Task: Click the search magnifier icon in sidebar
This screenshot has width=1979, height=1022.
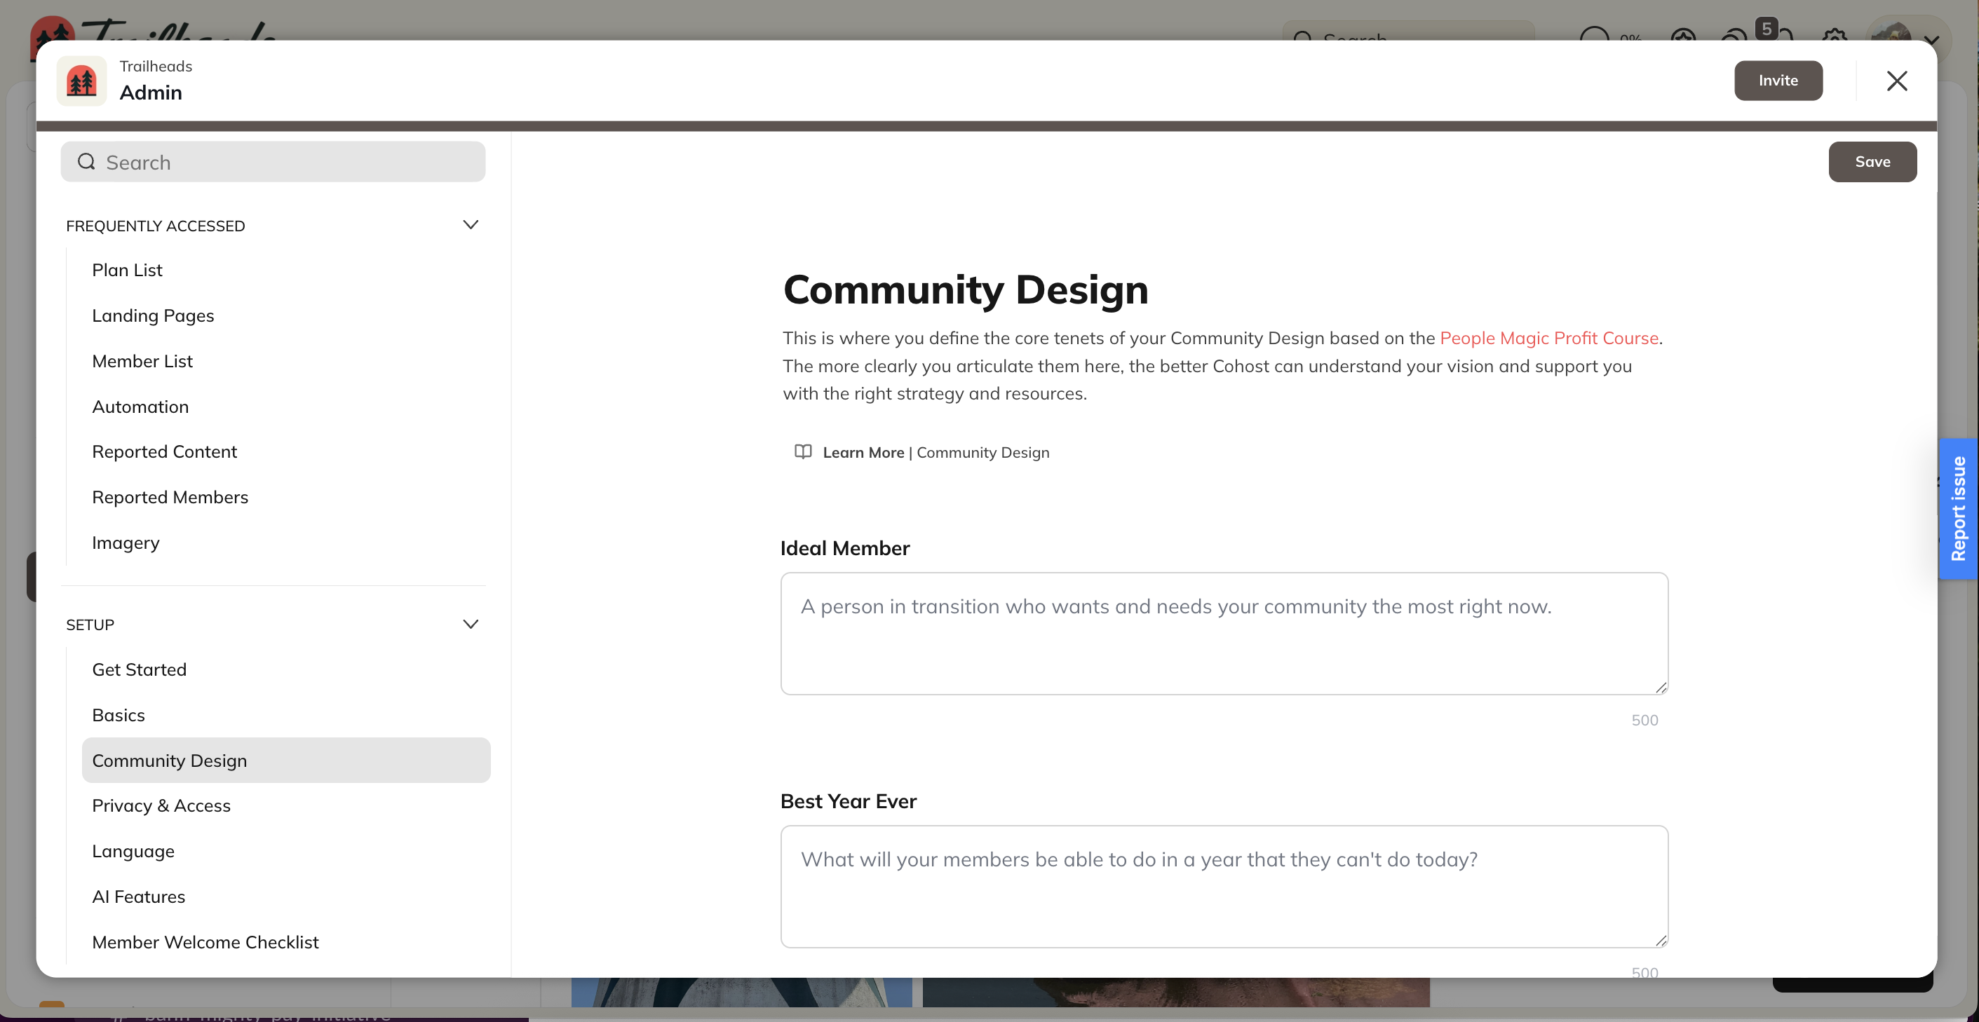Action: 87,161
